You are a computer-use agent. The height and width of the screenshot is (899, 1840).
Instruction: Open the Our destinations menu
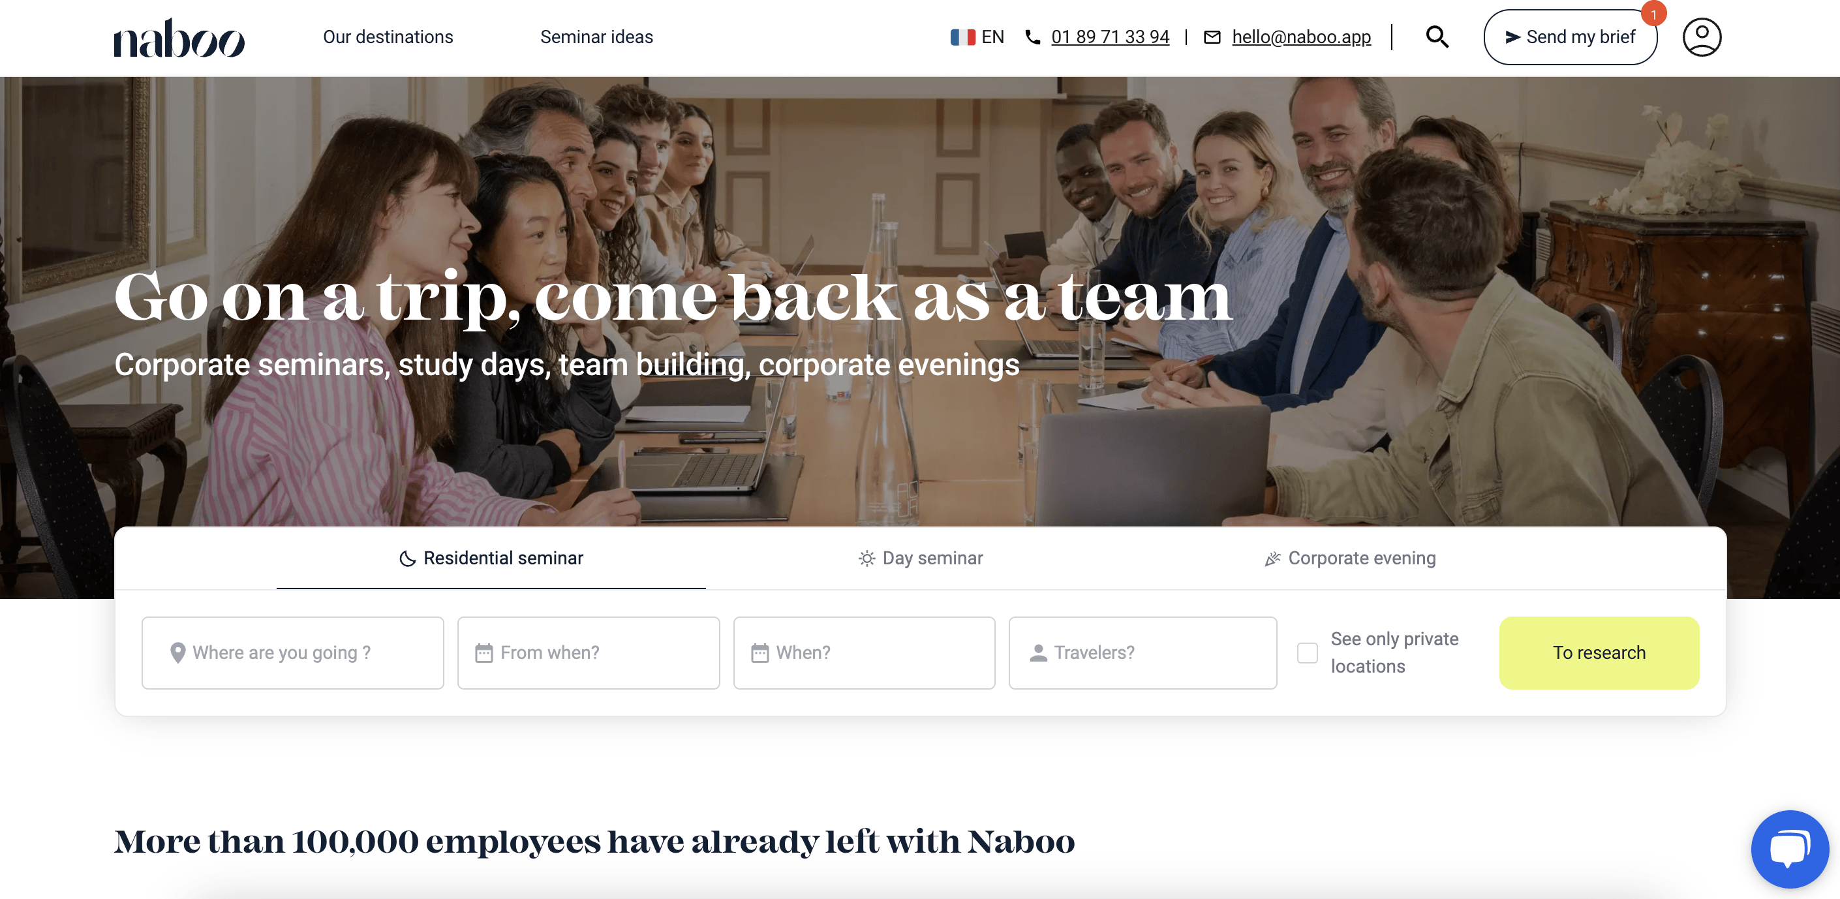coord(388,37)
